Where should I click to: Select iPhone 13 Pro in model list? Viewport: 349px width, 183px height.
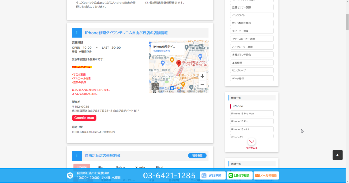252,121
